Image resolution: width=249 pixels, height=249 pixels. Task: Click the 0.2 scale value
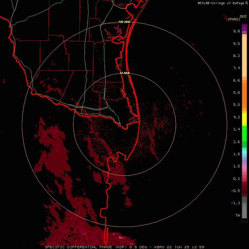(237, 179)
